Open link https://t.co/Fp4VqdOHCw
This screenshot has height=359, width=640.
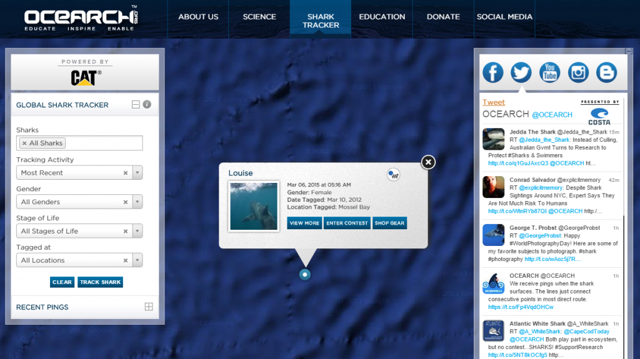[x=521, y=307]
